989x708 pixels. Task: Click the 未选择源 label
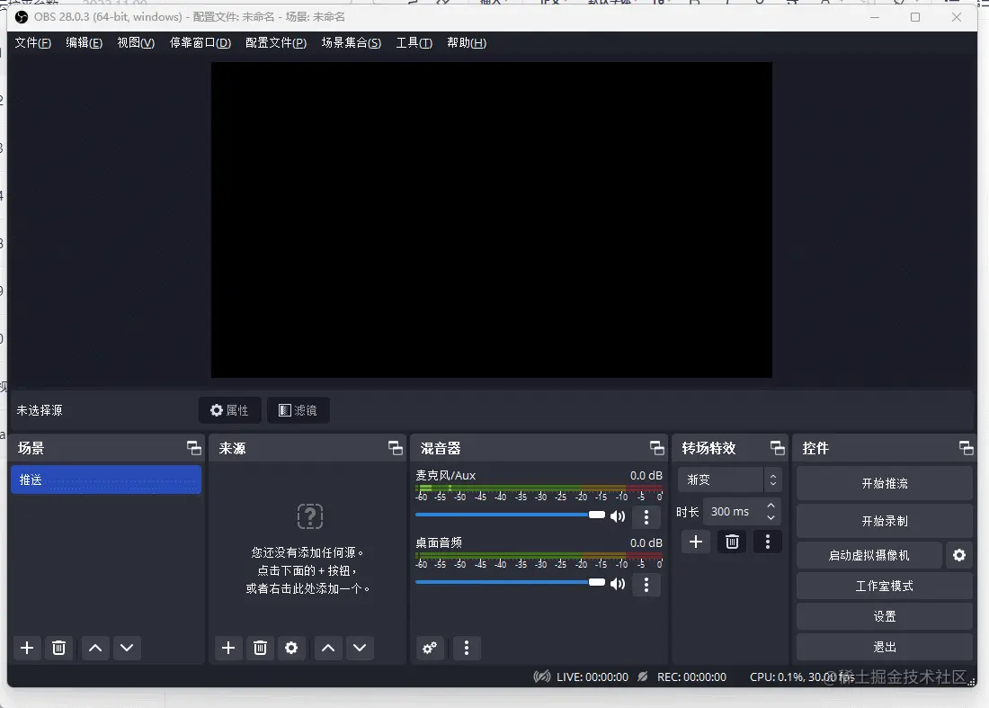[39, 411]
